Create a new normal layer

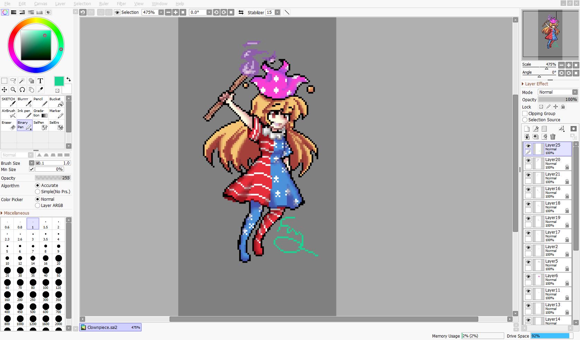[527, 129]
